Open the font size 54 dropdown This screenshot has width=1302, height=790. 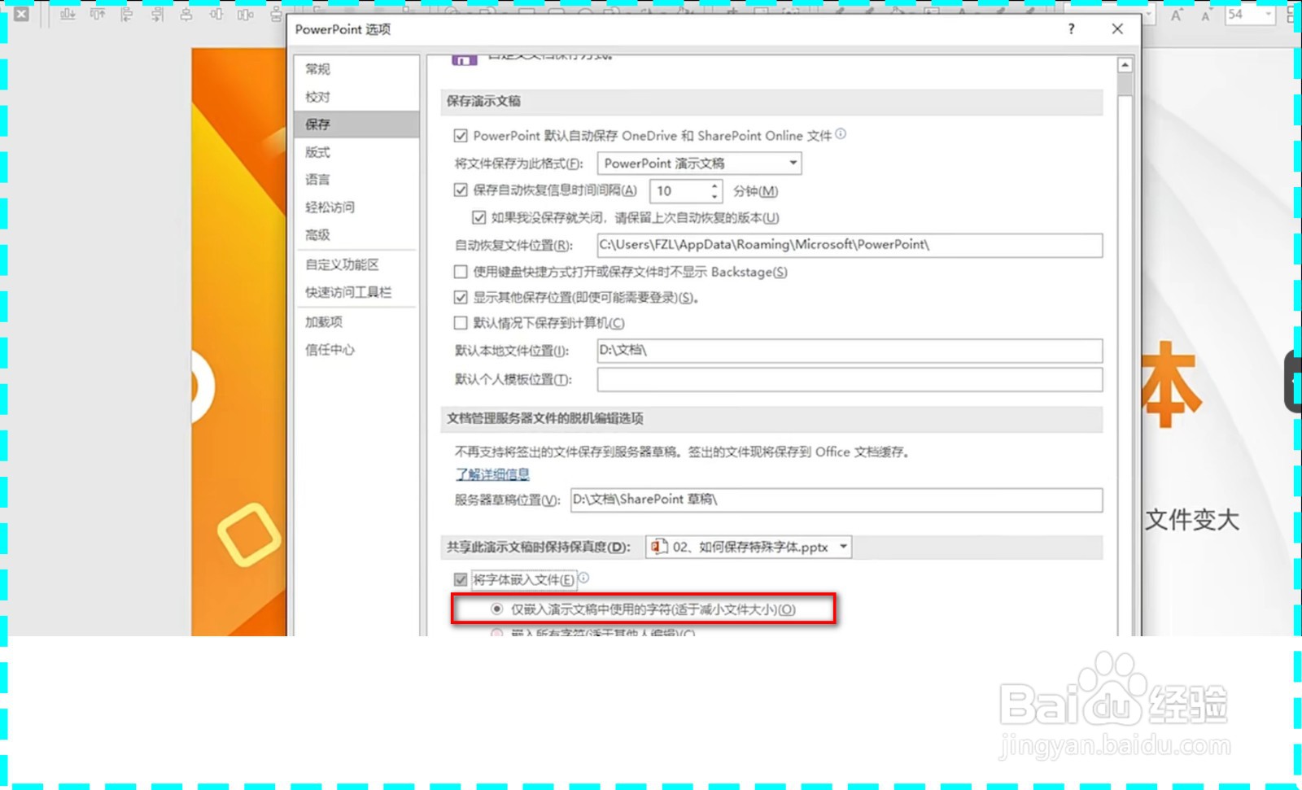(1269, 15)
